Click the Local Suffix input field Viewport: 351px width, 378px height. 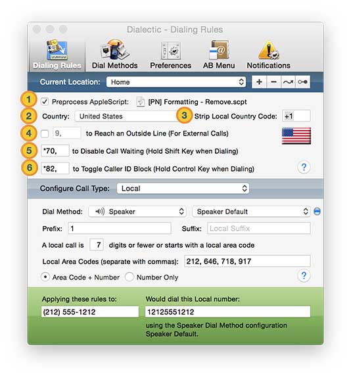pos(259,228)
